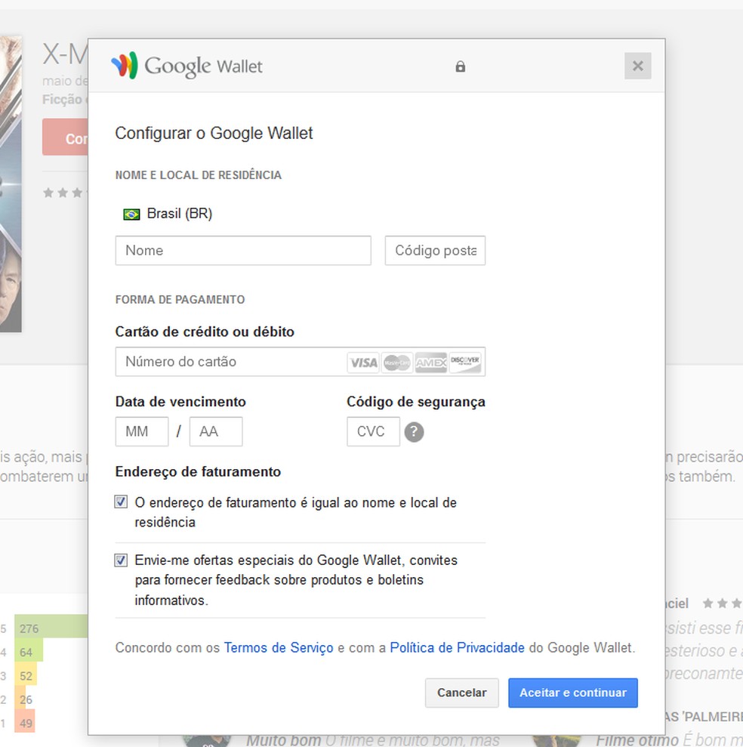Click the 'Endereço de faturamento' label

pos(198,471)
